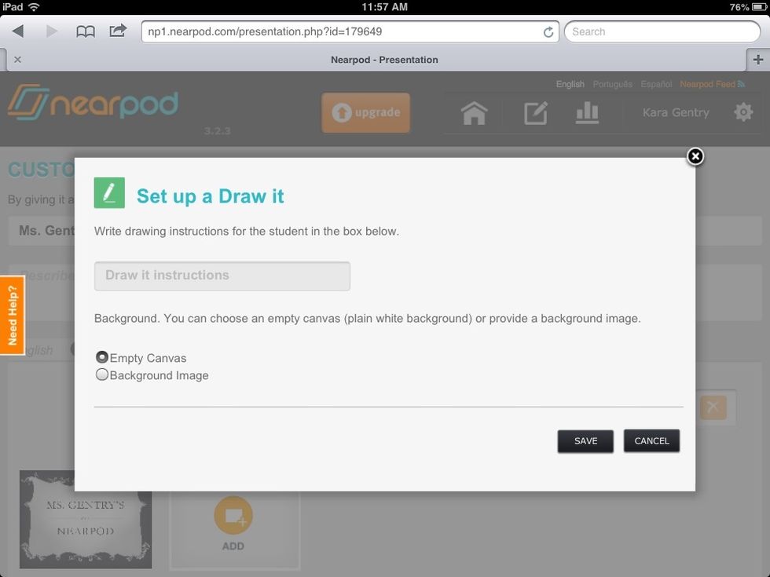Image resolution: width=770 pixels, height=577 pixels.
Task: Select the Home icon in the Nearpod header
Action: click(475, 112)
